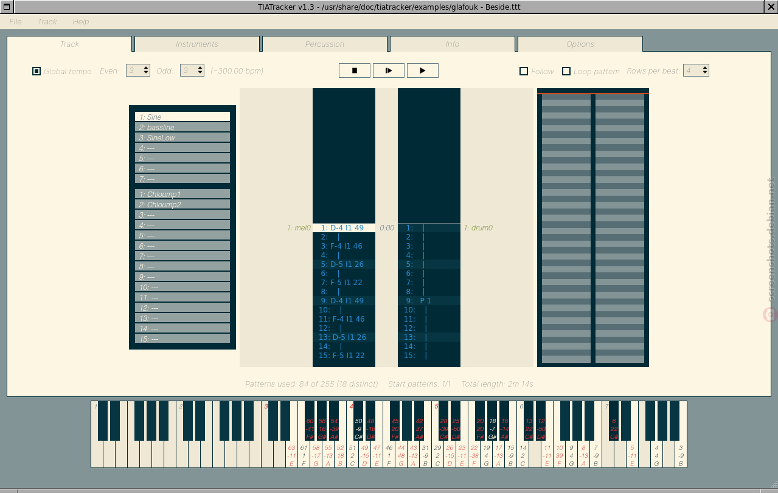Screen dimensions: 778x493
Task: Start song playback with the play button
Action: pyautogui.click(x=423, y=71)
